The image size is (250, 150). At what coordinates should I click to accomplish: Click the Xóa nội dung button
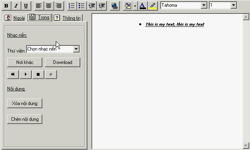pos(25,103)
